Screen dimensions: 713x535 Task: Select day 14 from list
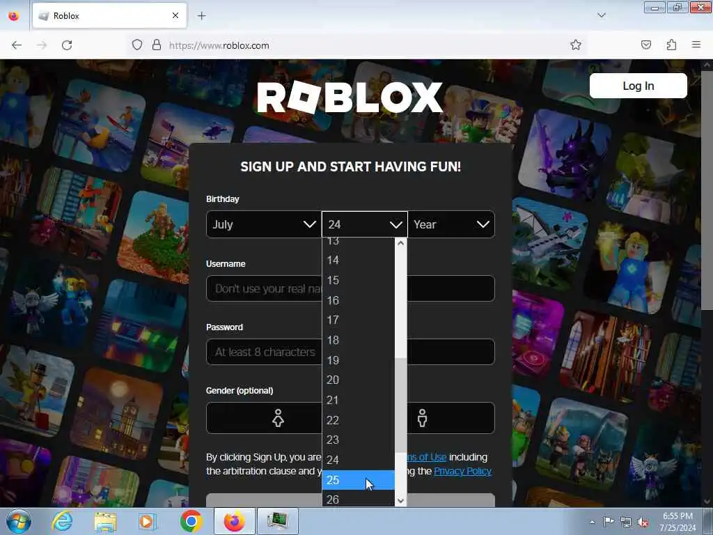[x=358, y=261]
